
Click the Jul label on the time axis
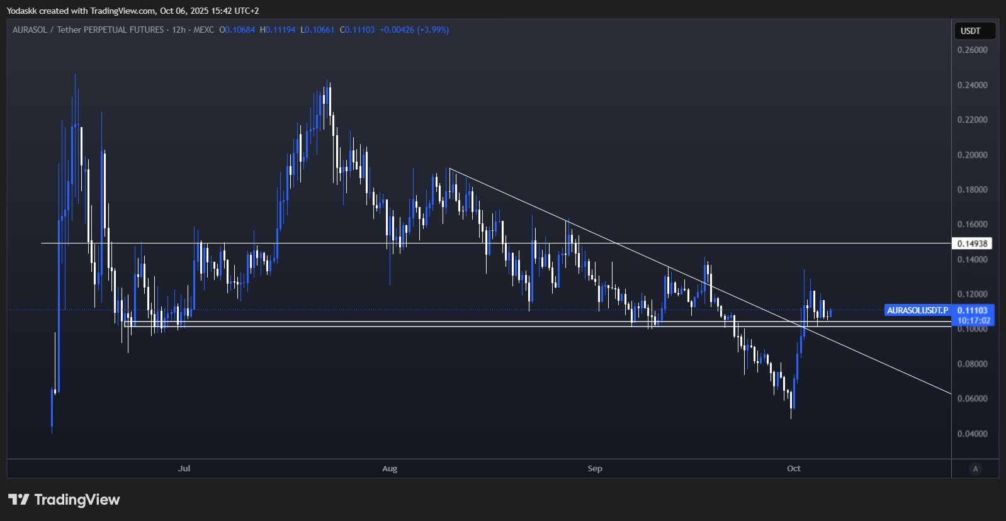tap(184, 468)
